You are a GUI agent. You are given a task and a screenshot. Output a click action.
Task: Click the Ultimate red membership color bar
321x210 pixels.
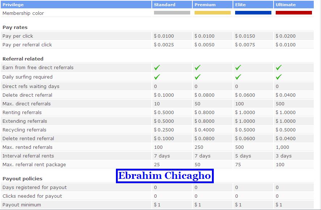[294, 13]
